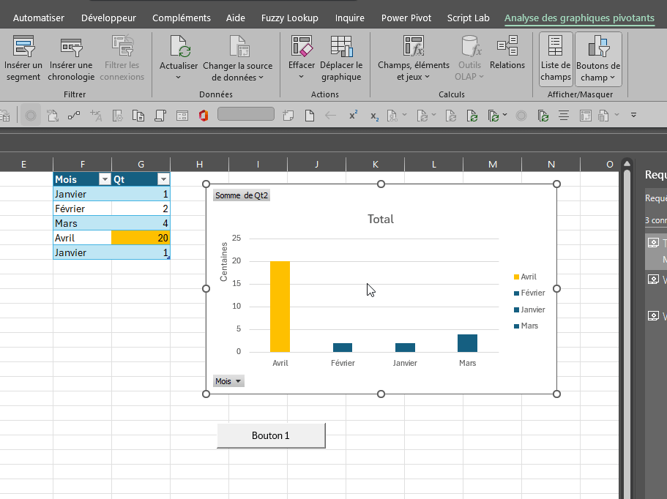667x499 pixels.
Task: Open the Script Lab tab
Action: point(469,18)
